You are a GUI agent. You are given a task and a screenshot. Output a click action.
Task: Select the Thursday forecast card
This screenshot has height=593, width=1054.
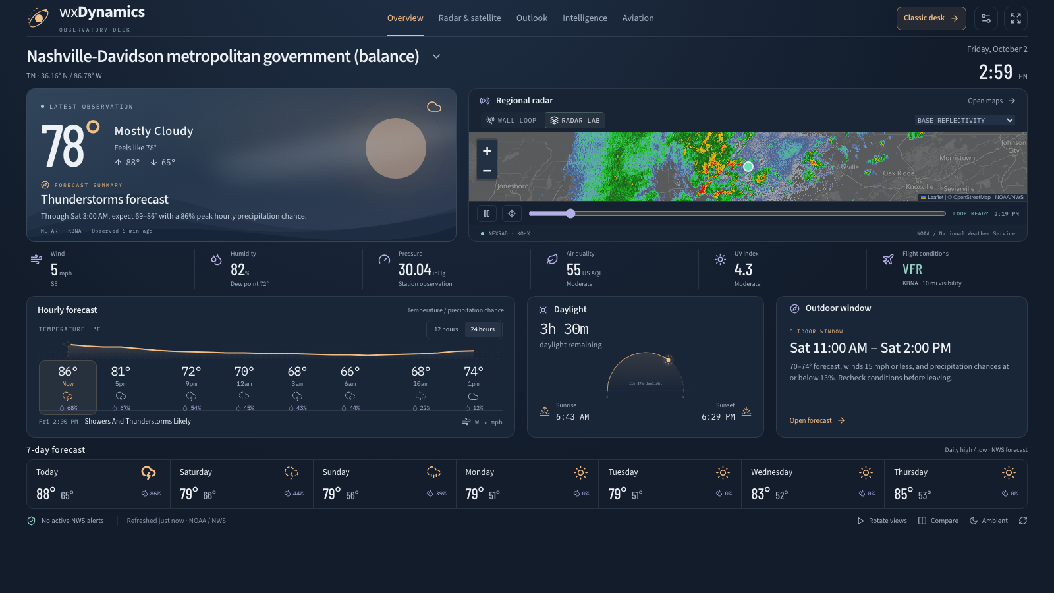coord(955,484)
